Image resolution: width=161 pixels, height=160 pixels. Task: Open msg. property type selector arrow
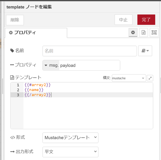(46, 65)
